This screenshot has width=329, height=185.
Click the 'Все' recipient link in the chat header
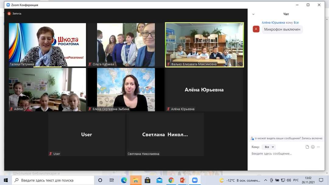(296, 23)
